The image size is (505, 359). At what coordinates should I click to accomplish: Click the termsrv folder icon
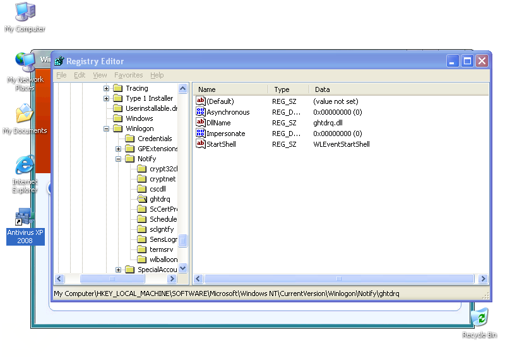click(142, 249)
